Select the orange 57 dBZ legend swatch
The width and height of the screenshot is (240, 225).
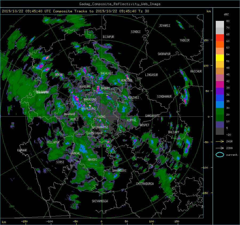(220, 44)
